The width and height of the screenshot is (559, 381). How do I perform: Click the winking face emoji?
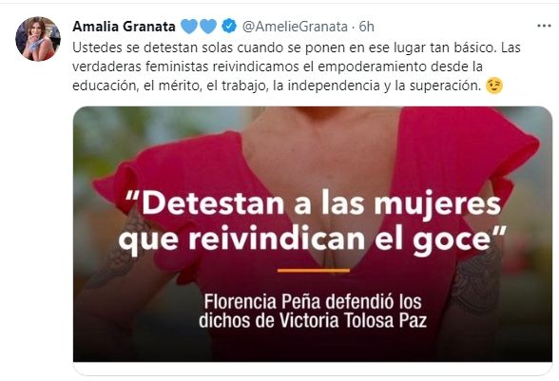tap(494, 86)
